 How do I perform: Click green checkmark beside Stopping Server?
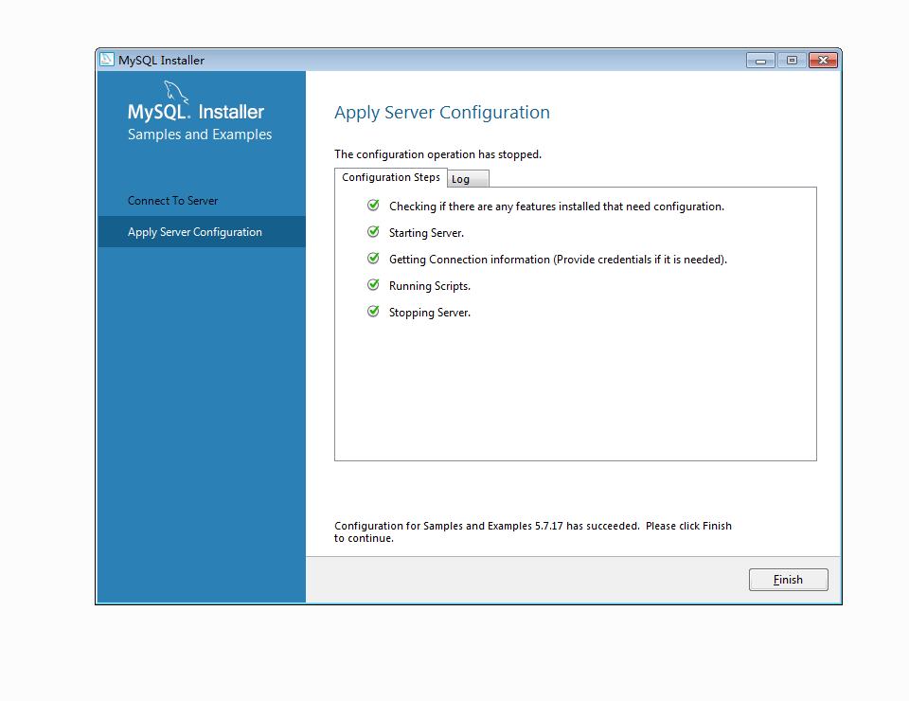point(373,312)
